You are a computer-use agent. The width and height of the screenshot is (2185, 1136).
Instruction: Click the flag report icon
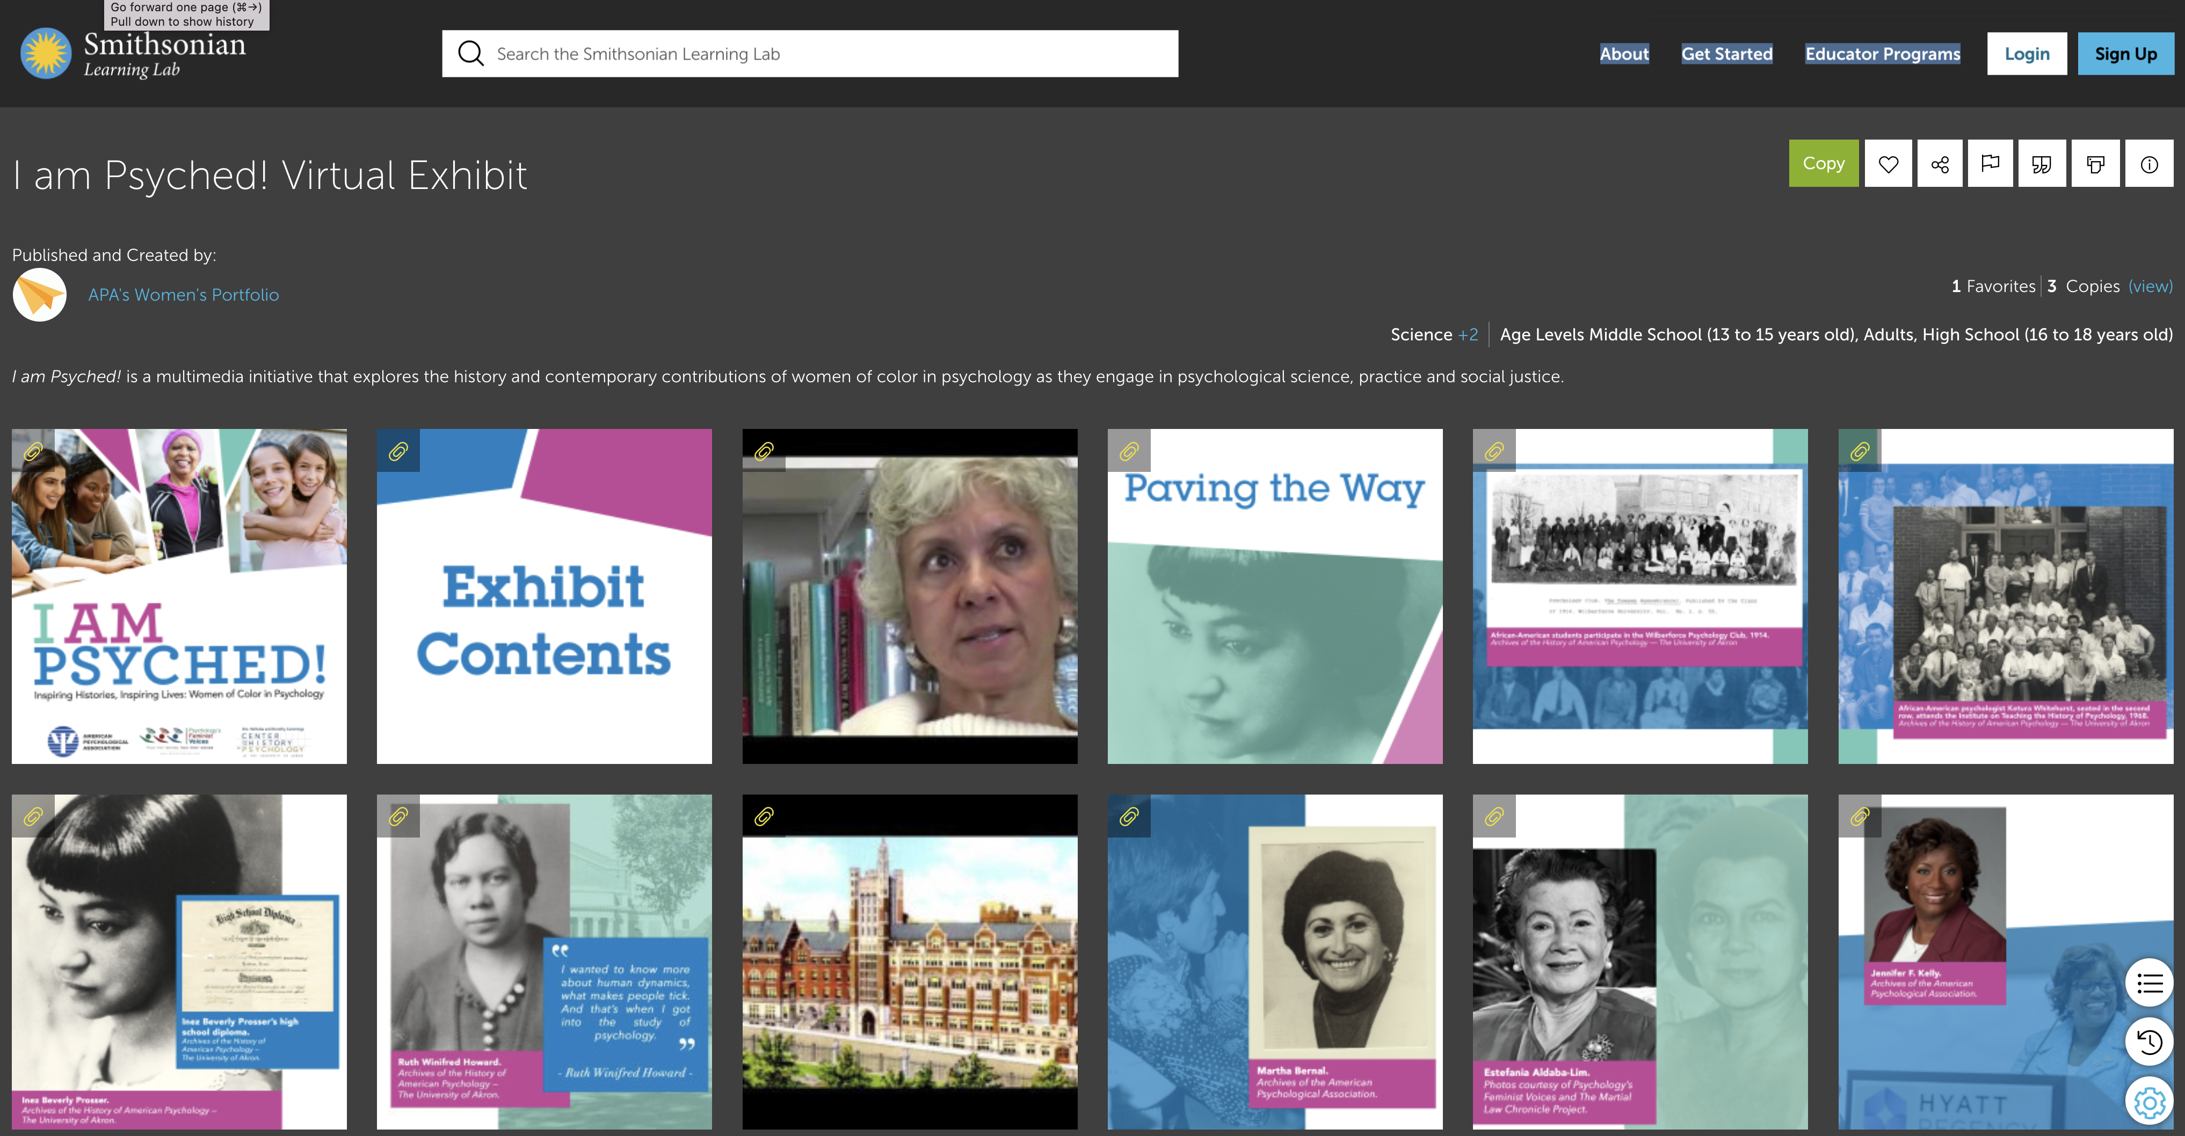point(1990,164)
